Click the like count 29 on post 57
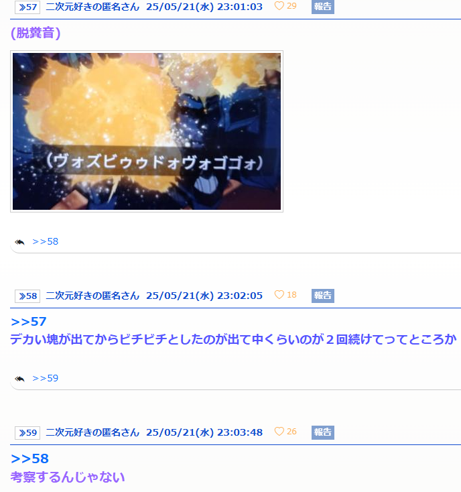 tap(291, 6)
